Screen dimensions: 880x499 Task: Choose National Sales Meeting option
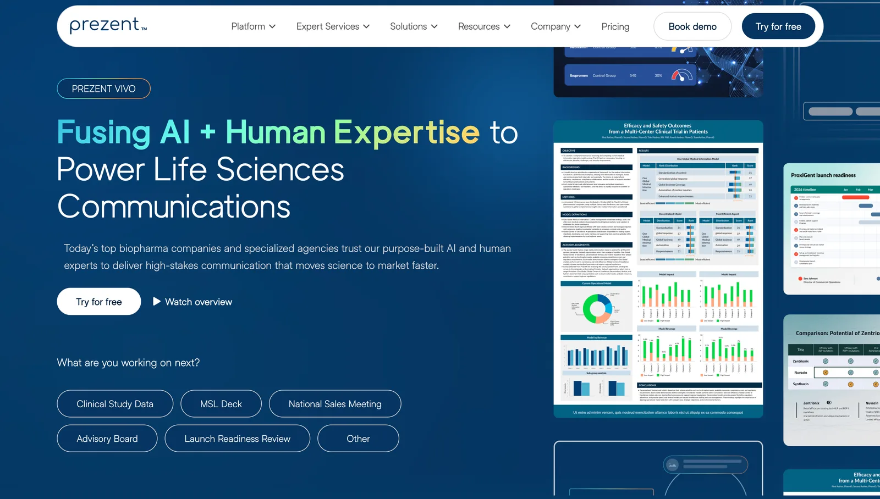[335, 404]
